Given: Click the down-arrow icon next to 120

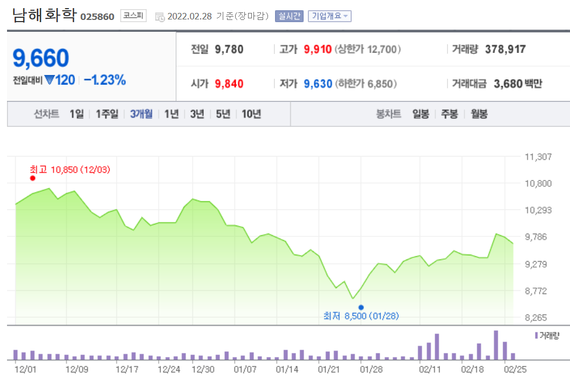Looking at the screenshot, I should (x=50, y=80).
